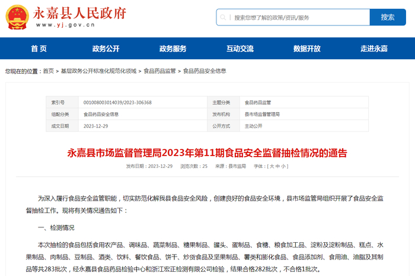Click the 您现在的位置 label
Image resolution: width=415 pixels, height=276 pixels.
click(x=23, y=71)
